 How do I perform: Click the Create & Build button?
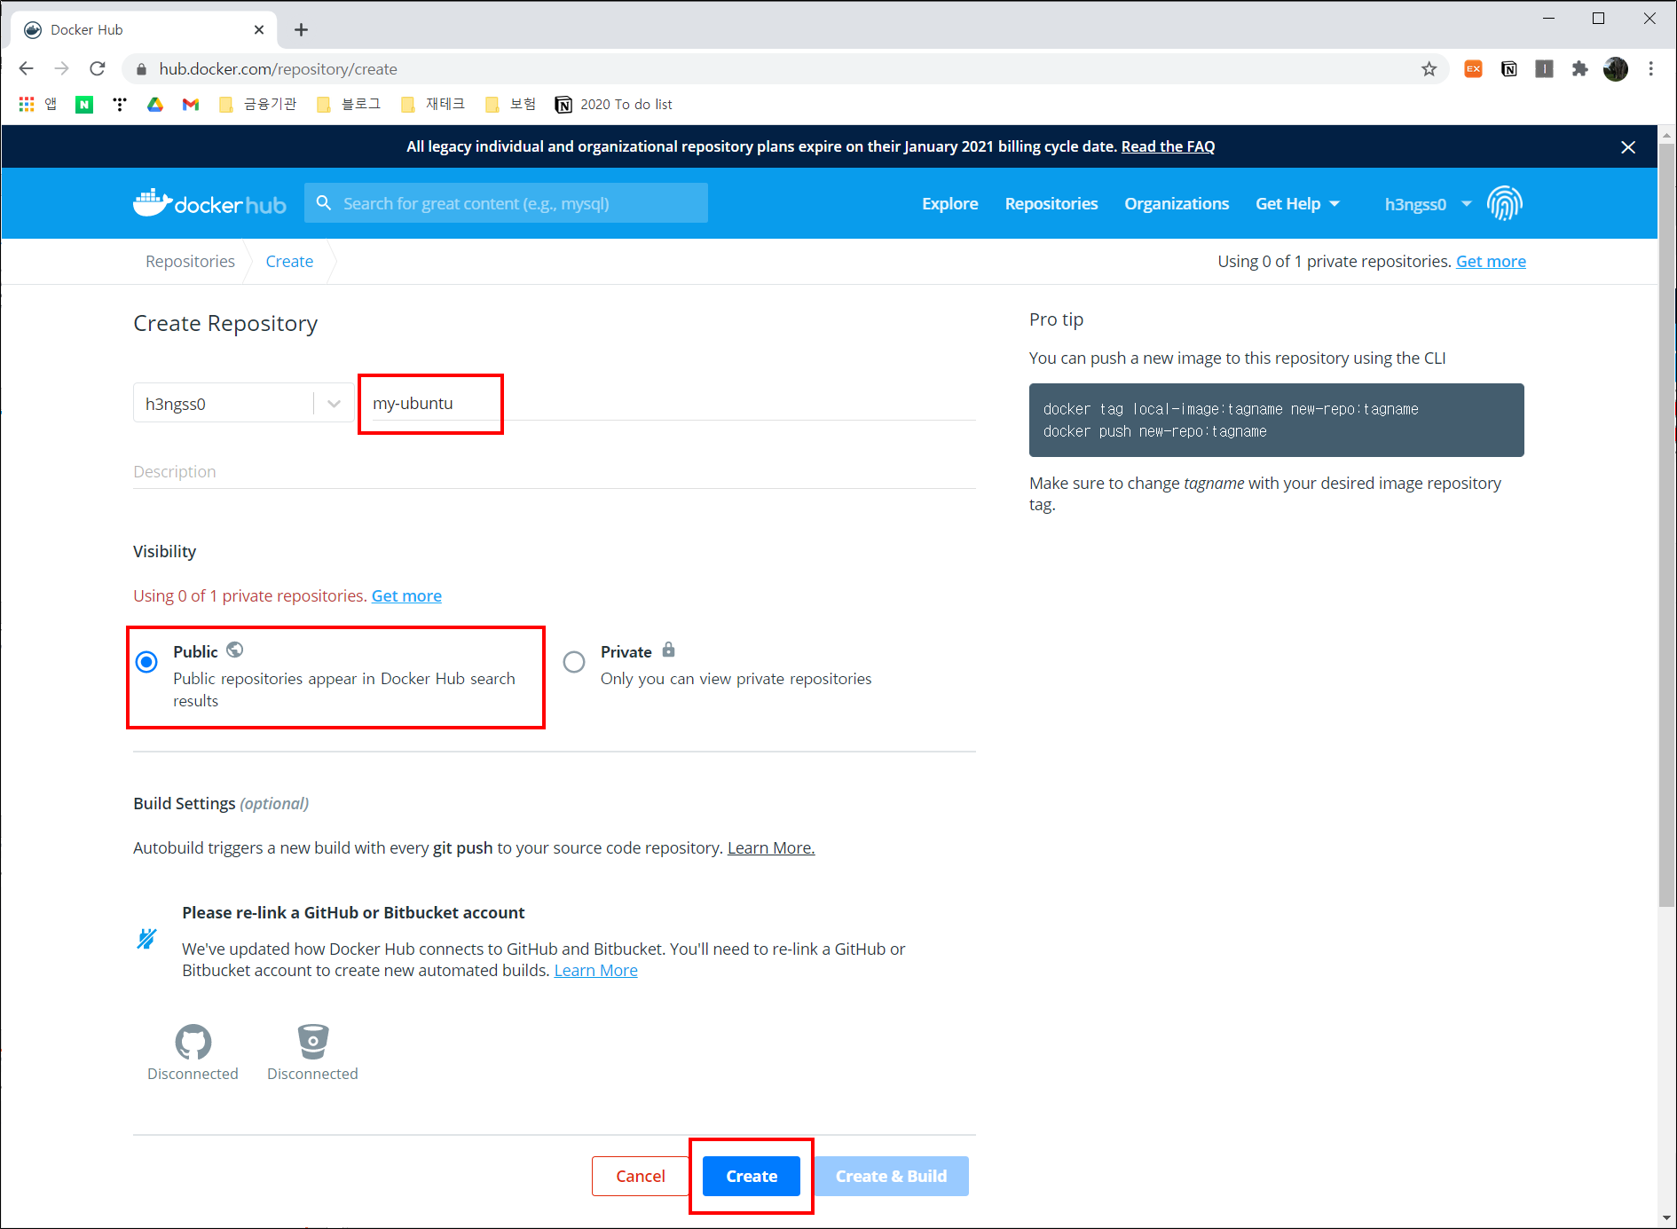click(x=891, y=1176)
